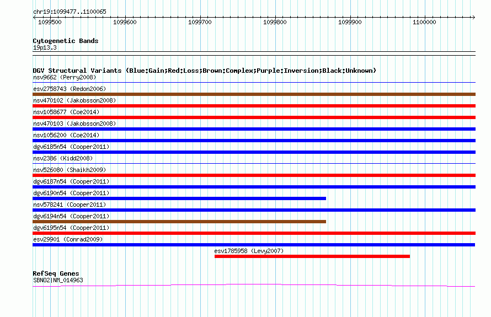Click nsv526080 (Shaikh2009) label
Image resolution: width=491 pixels, height=317 pixels.
point(70,170)
